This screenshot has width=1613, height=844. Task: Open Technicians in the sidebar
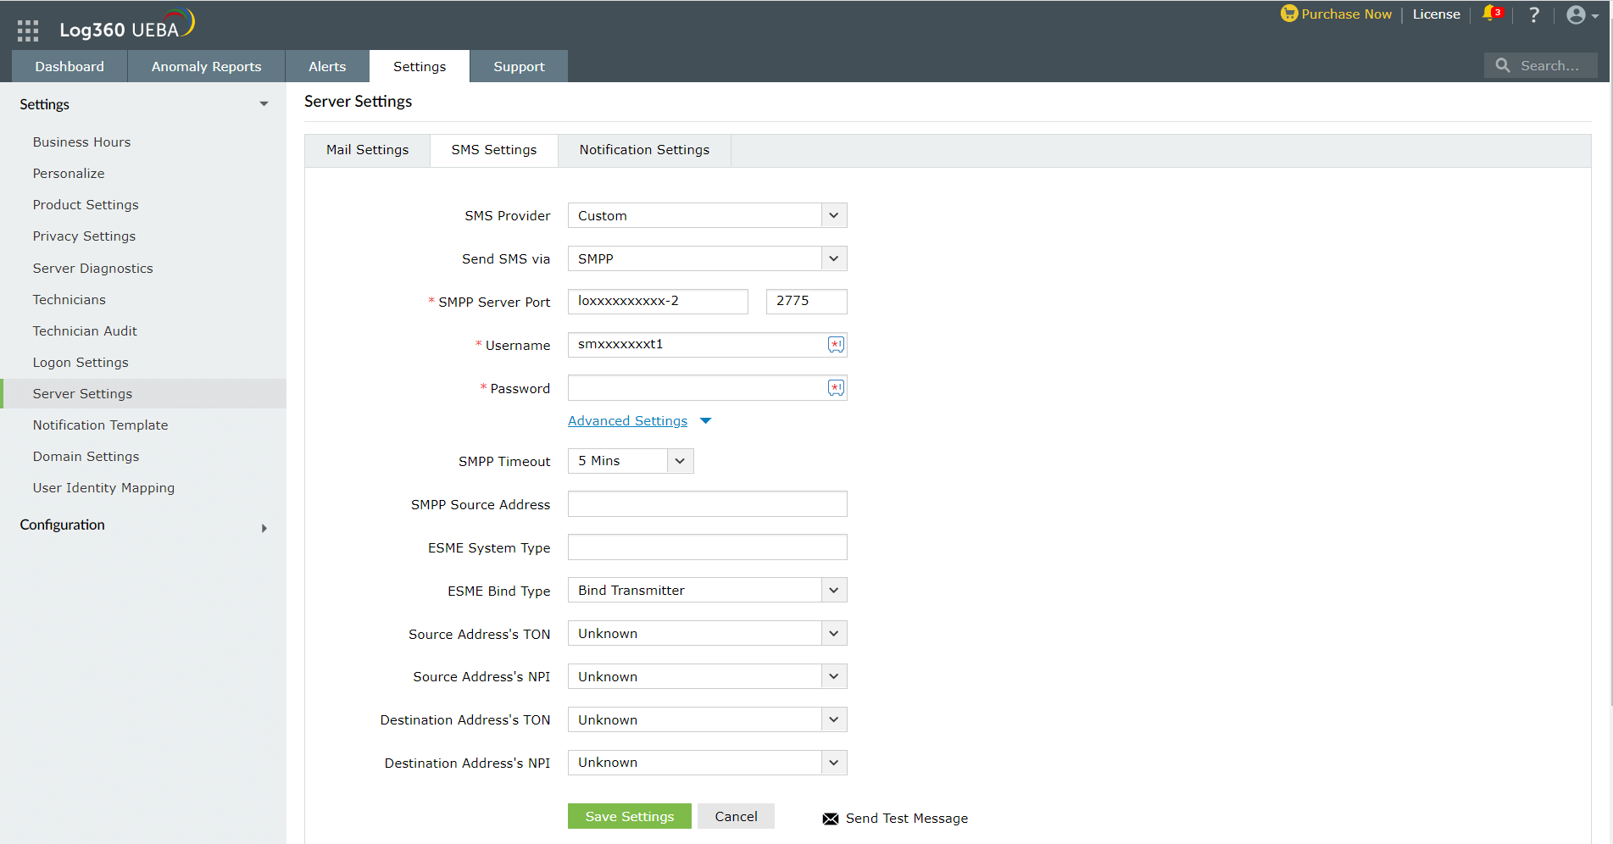pos(69,300)
